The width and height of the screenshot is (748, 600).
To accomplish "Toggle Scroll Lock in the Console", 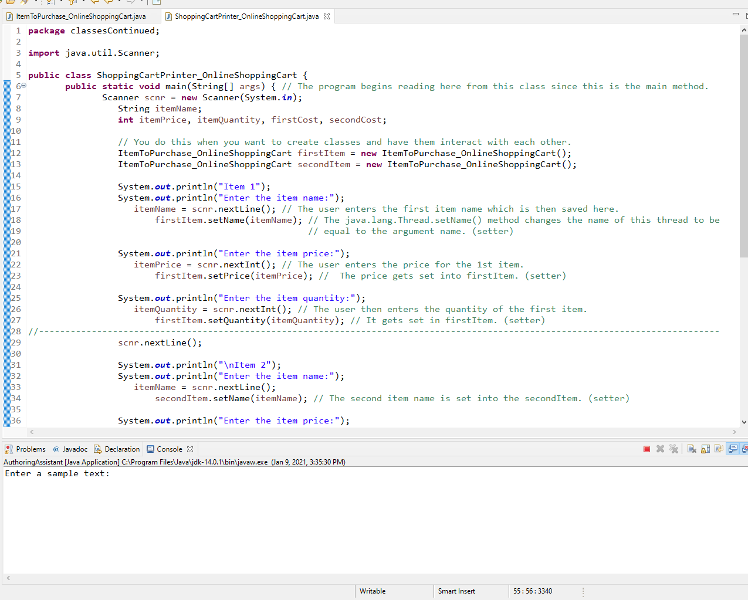I will click(705, 449).
